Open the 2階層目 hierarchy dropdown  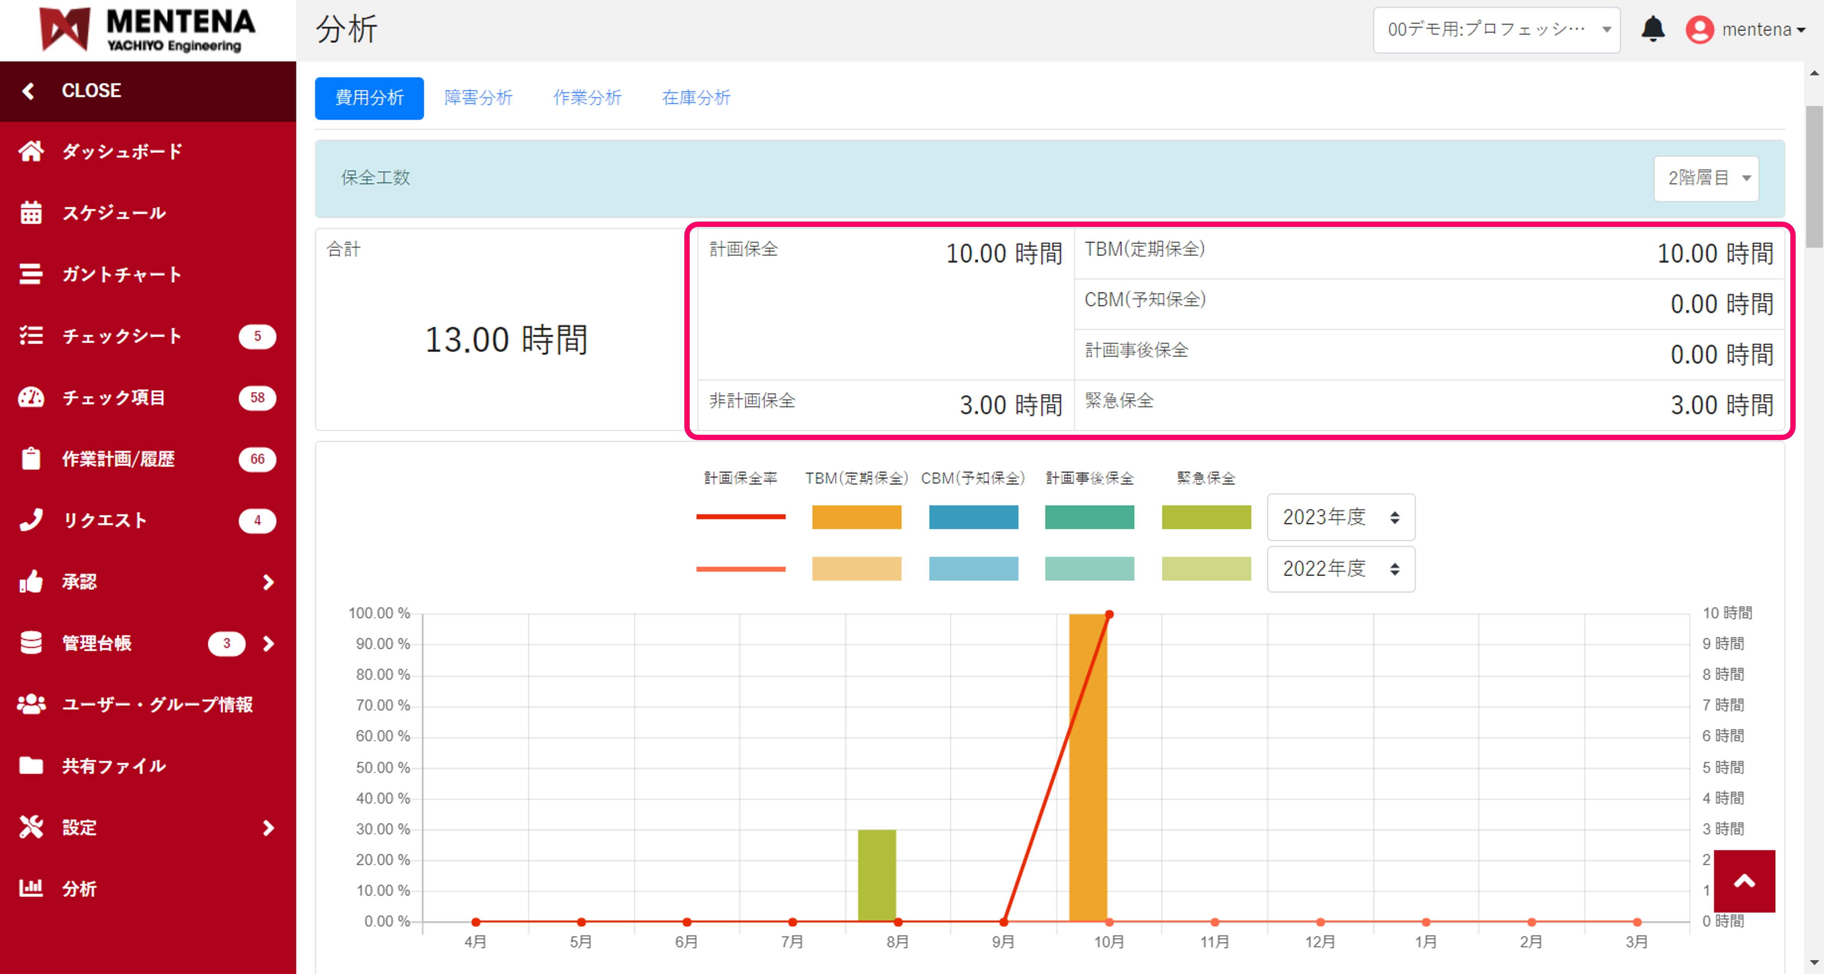coord(1706,178)
